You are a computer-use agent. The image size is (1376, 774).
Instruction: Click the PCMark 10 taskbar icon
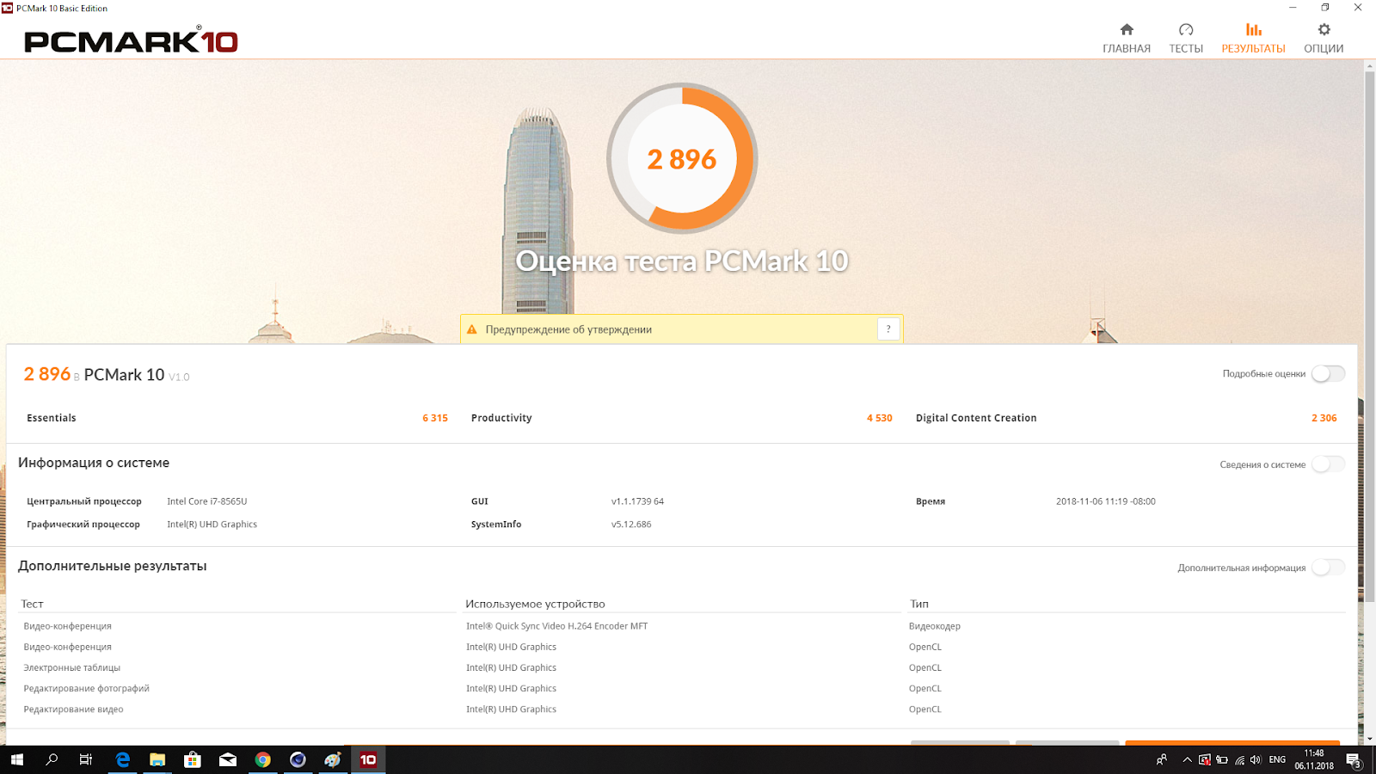click(368, 759)
